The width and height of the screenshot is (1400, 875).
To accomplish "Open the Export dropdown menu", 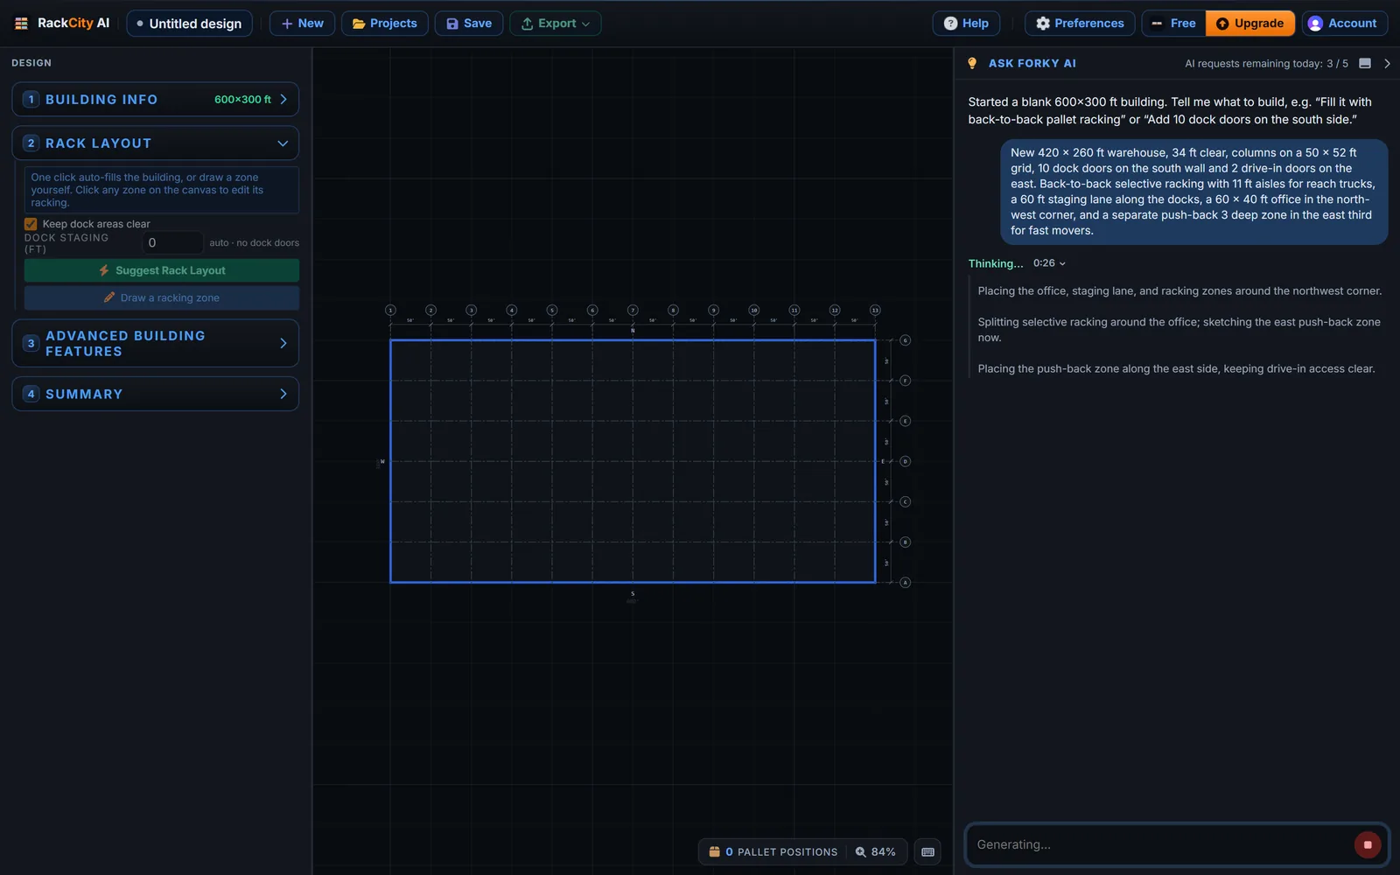I will (556, 24).
